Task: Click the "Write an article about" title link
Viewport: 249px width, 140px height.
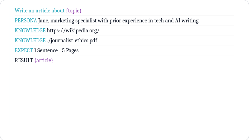Action: 39,11
